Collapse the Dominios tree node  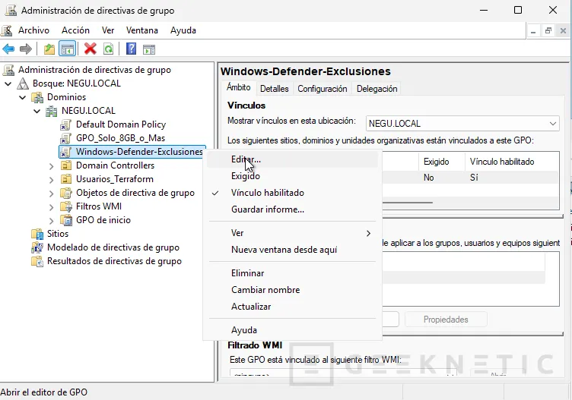(x=23, y=98)
